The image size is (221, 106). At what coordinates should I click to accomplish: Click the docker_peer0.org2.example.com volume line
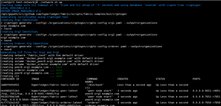click(52, 61)
